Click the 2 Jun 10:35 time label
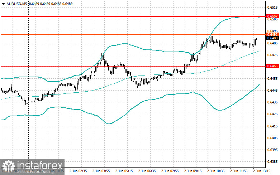This screenshot has height=175, width=280. point(216,171)
